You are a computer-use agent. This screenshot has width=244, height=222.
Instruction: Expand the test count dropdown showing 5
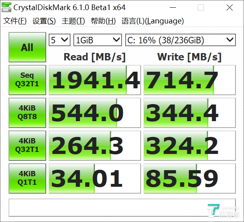59,40
